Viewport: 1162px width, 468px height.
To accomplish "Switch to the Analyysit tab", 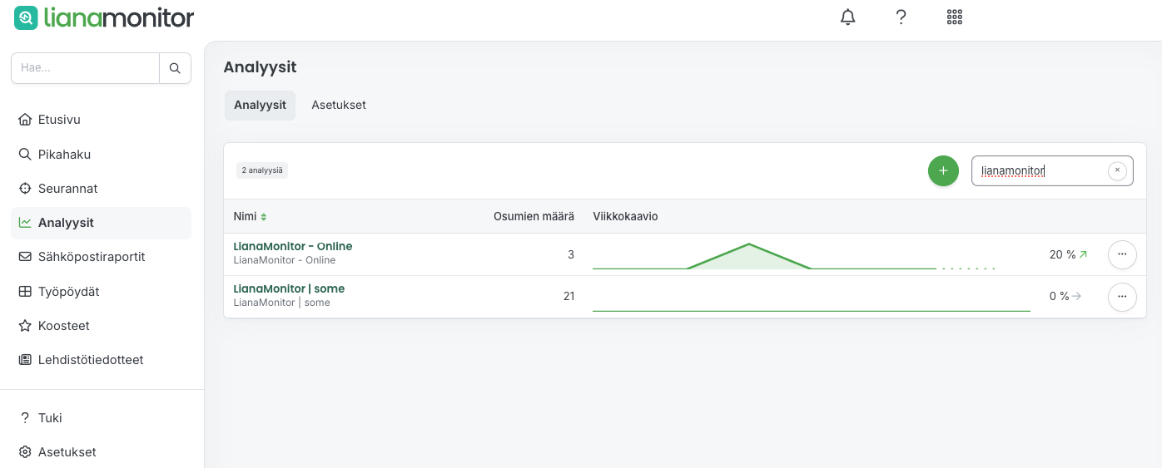I will click(x=260, y=106).
